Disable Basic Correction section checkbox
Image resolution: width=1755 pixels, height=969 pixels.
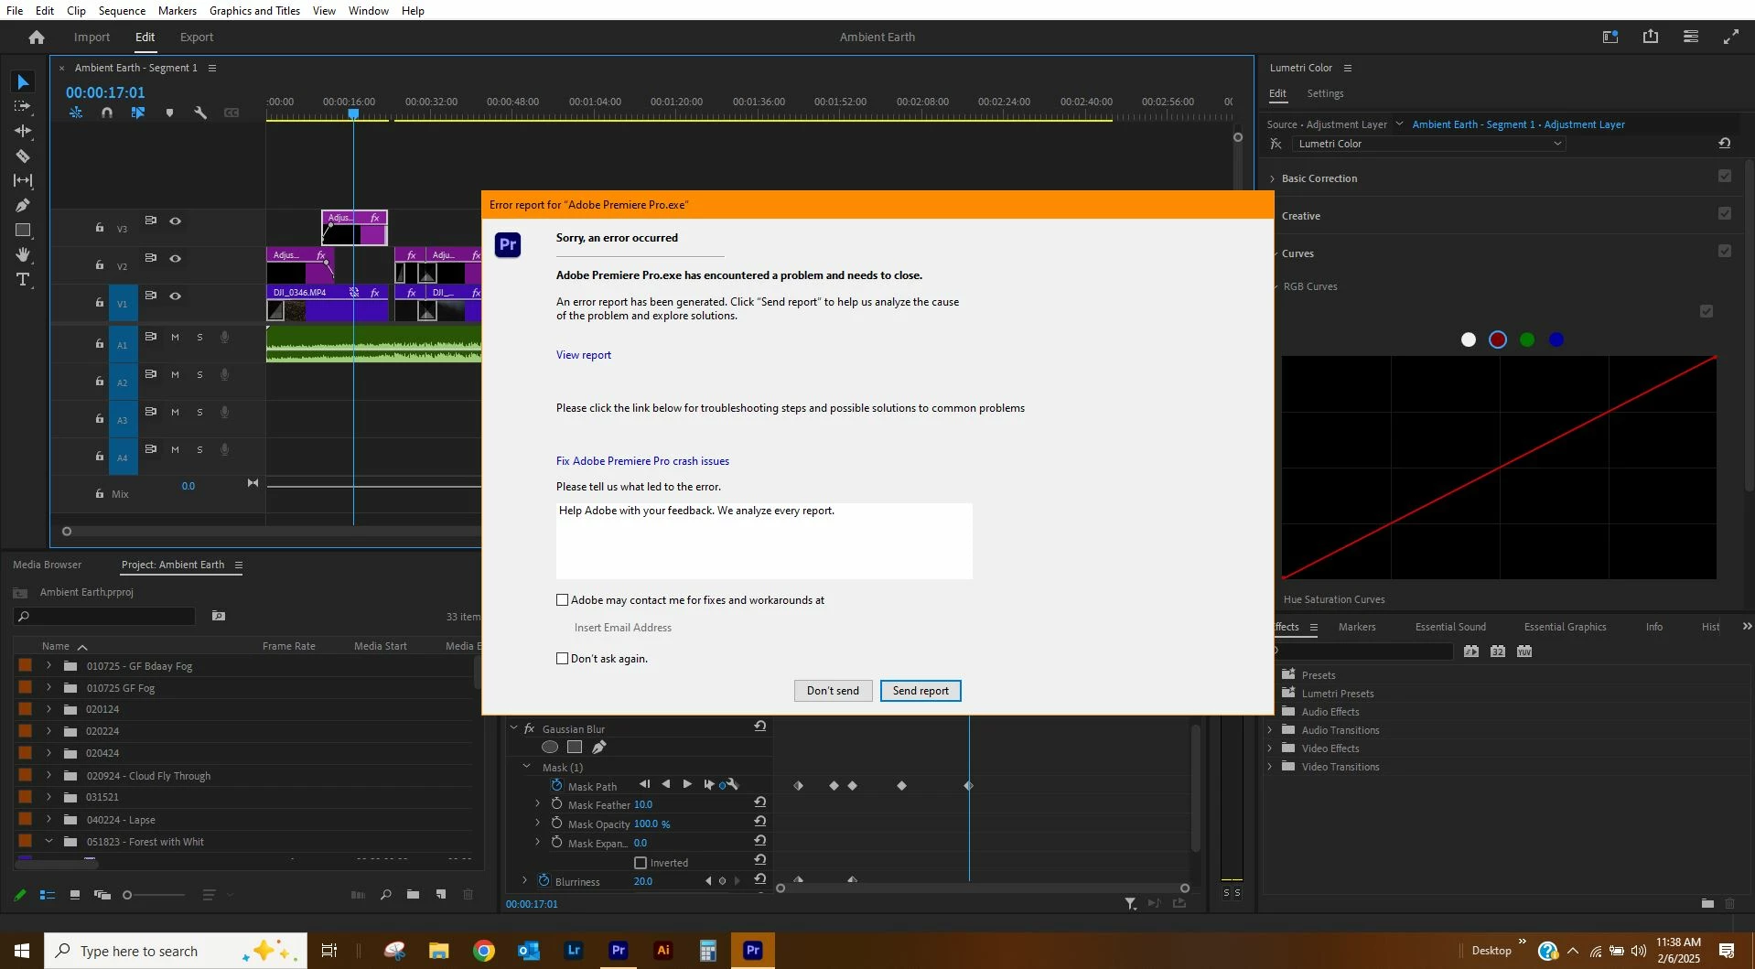click(1725, 177)
